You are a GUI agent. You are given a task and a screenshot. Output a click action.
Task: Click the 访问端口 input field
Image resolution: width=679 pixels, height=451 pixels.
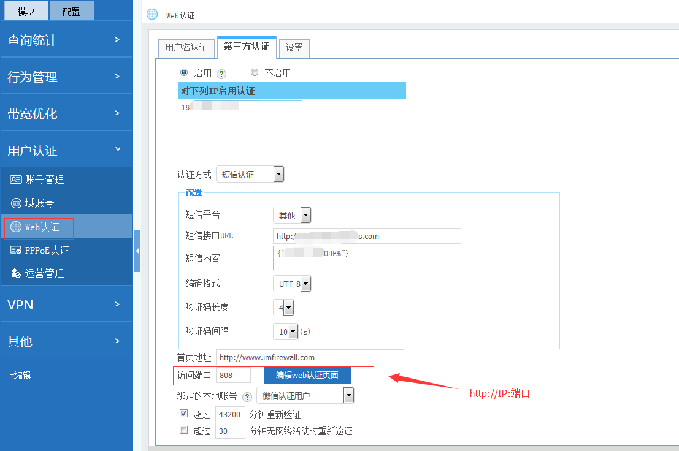233,375
